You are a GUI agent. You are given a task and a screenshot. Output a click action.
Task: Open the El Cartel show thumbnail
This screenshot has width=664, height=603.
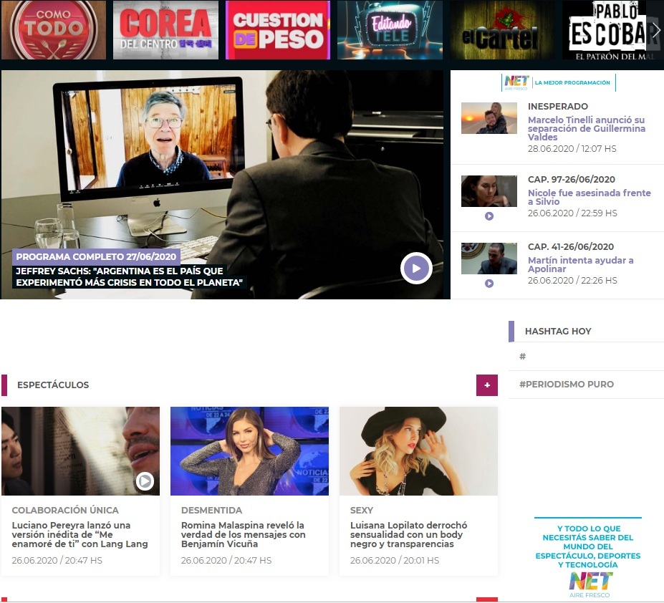[x=502, y=29]
